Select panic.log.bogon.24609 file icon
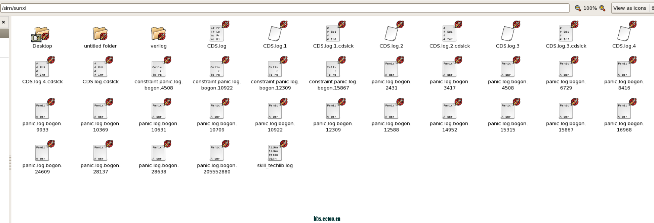The width and height of the screenshot is (654, 223). [x=42, y=153]
